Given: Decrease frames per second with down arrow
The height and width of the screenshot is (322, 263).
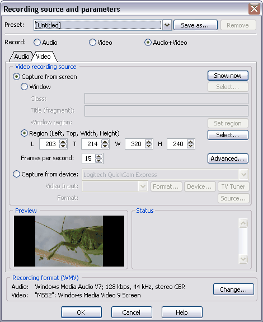Looking at the screenshot, I should [x=98, y=161].
